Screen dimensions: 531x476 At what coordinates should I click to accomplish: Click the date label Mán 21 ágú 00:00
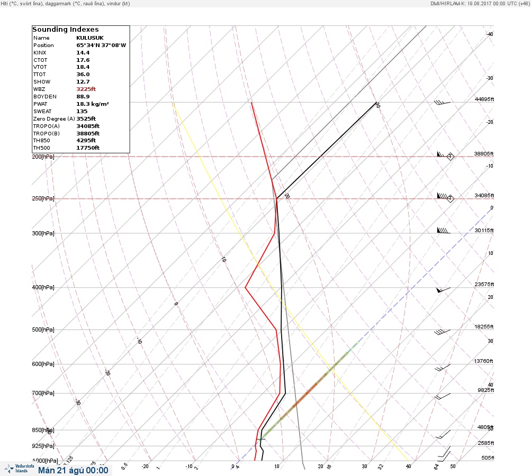(73, 470)
